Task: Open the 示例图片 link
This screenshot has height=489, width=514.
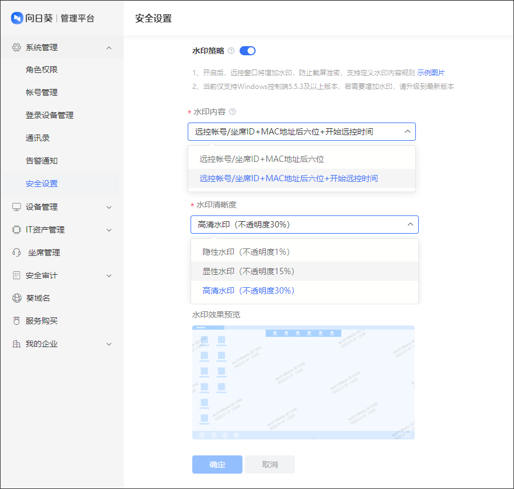Action: (x=431, y=72)
